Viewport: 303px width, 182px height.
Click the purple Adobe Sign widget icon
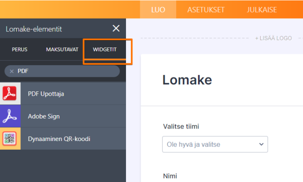click(10, 116)
